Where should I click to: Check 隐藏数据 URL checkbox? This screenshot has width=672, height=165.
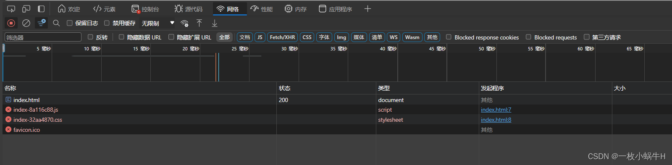121,37
